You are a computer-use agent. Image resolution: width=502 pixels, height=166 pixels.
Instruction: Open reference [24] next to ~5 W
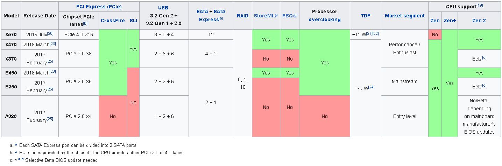pyautogui.click(x=371, y=87)
